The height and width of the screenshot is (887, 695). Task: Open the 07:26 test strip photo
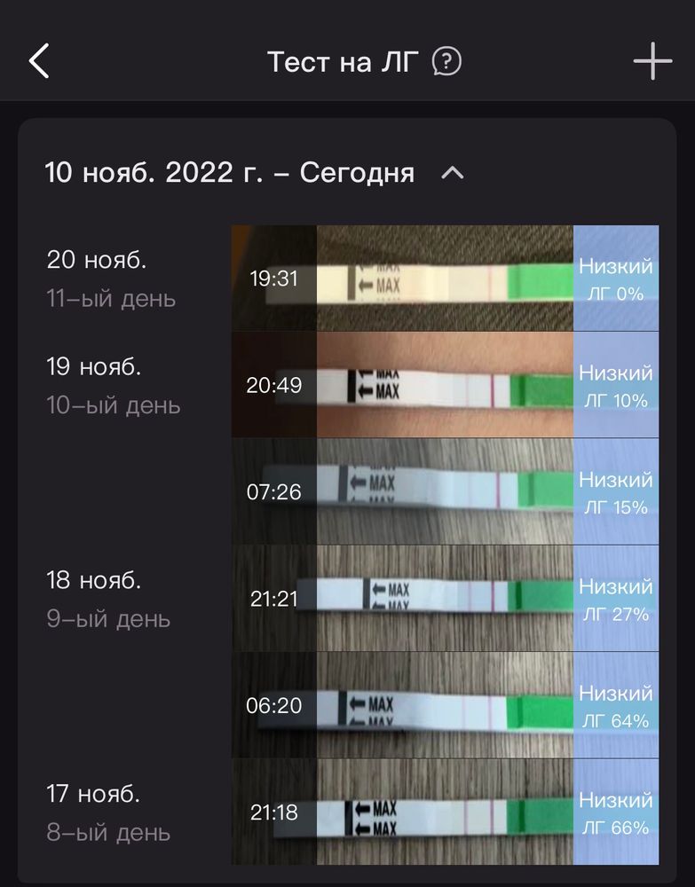tap(444, 491)
